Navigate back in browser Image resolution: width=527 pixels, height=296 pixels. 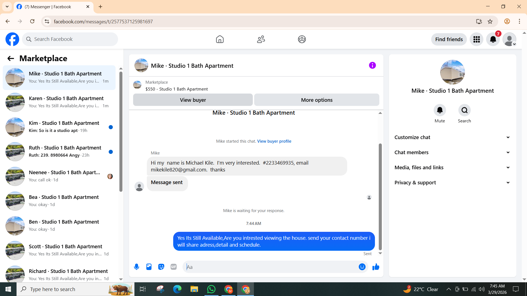(x=8, y=21)
